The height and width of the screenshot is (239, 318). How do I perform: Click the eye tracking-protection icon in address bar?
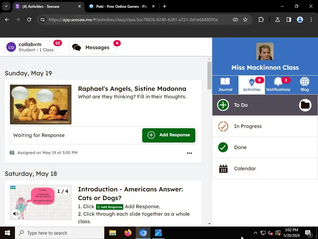pos(235,20)
